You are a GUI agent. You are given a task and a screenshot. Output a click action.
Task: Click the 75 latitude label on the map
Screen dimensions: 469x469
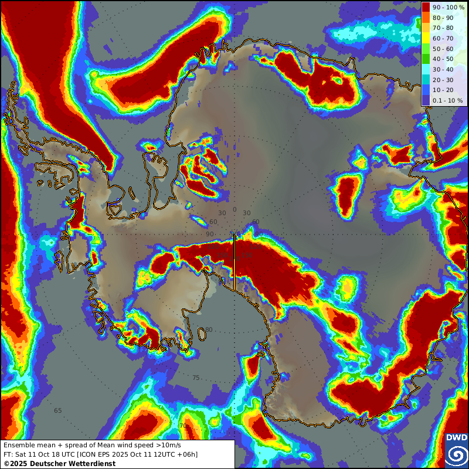[x=196, y=378]
